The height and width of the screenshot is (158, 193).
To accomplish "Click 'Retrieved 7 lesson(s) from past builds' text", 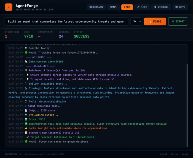I will pos(57,70).
